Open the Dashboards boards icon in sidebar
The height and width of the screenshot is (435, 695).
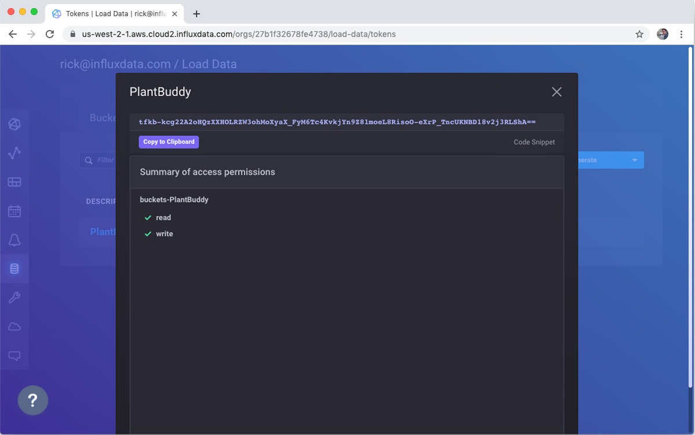tap(14, 182)
